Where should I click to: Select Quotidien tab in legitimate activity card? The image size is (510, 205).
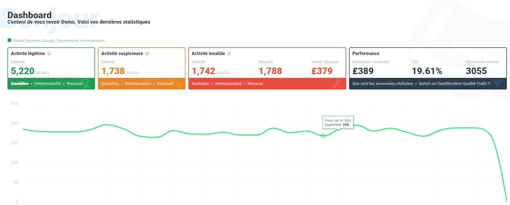pos(20,84)
